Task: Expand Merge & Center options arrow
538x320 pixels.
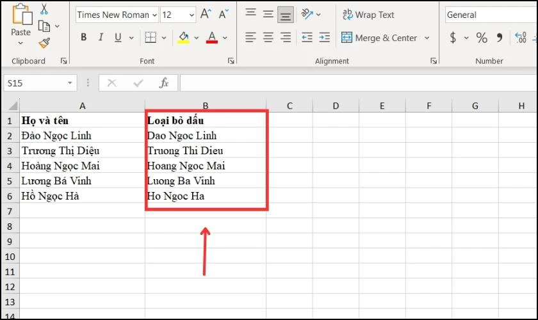Action: coord(427,38)
